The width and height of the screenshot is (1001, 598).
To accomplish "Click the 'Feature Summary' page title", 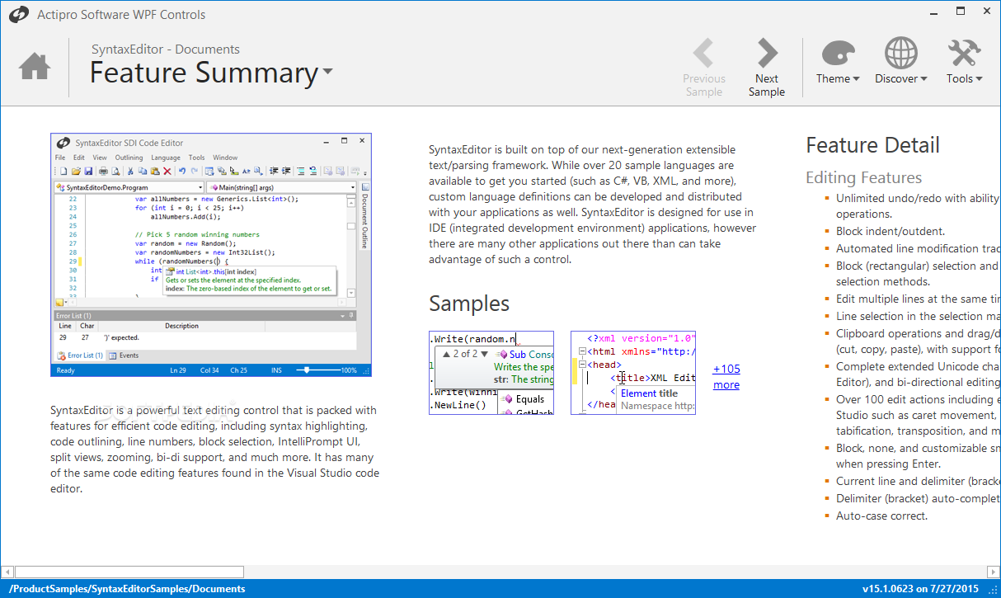I will point(204,73).
